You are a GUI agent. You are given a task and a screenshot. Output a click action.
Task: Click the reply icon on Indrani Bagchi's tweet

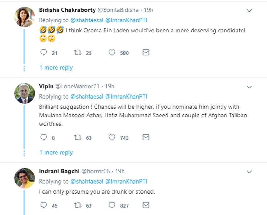tap(44, 206)
